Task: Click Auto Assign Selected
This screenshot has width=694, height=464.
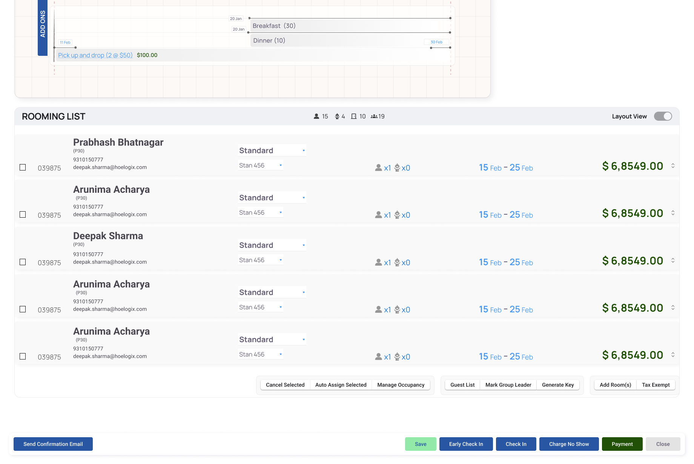Action: 341,385
